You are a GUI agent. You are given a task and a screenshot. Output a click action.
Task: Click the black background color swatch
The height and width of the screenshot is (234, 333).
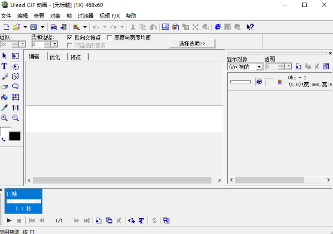15,136
